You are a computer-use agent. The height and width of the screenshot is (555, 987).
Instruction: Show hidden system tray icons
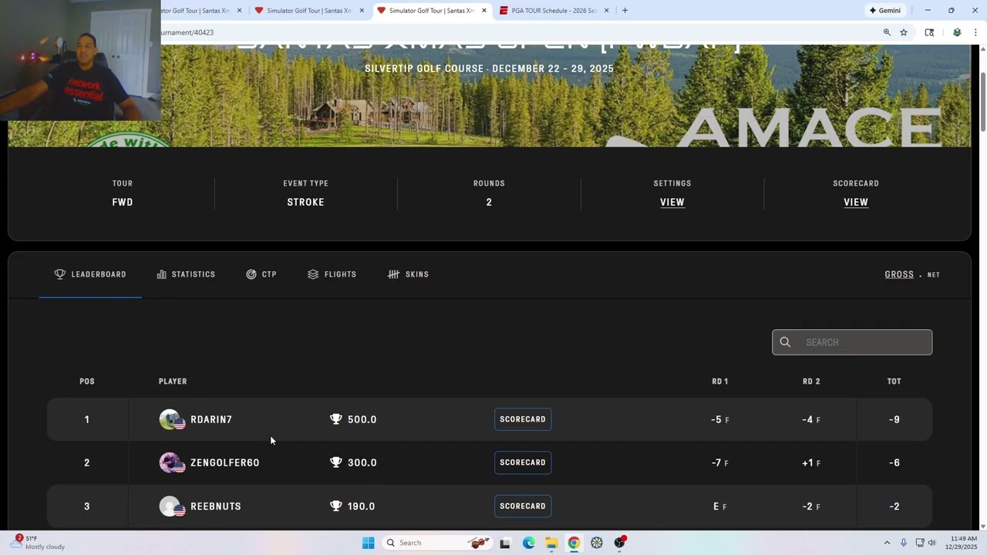(x=887, y=543)
